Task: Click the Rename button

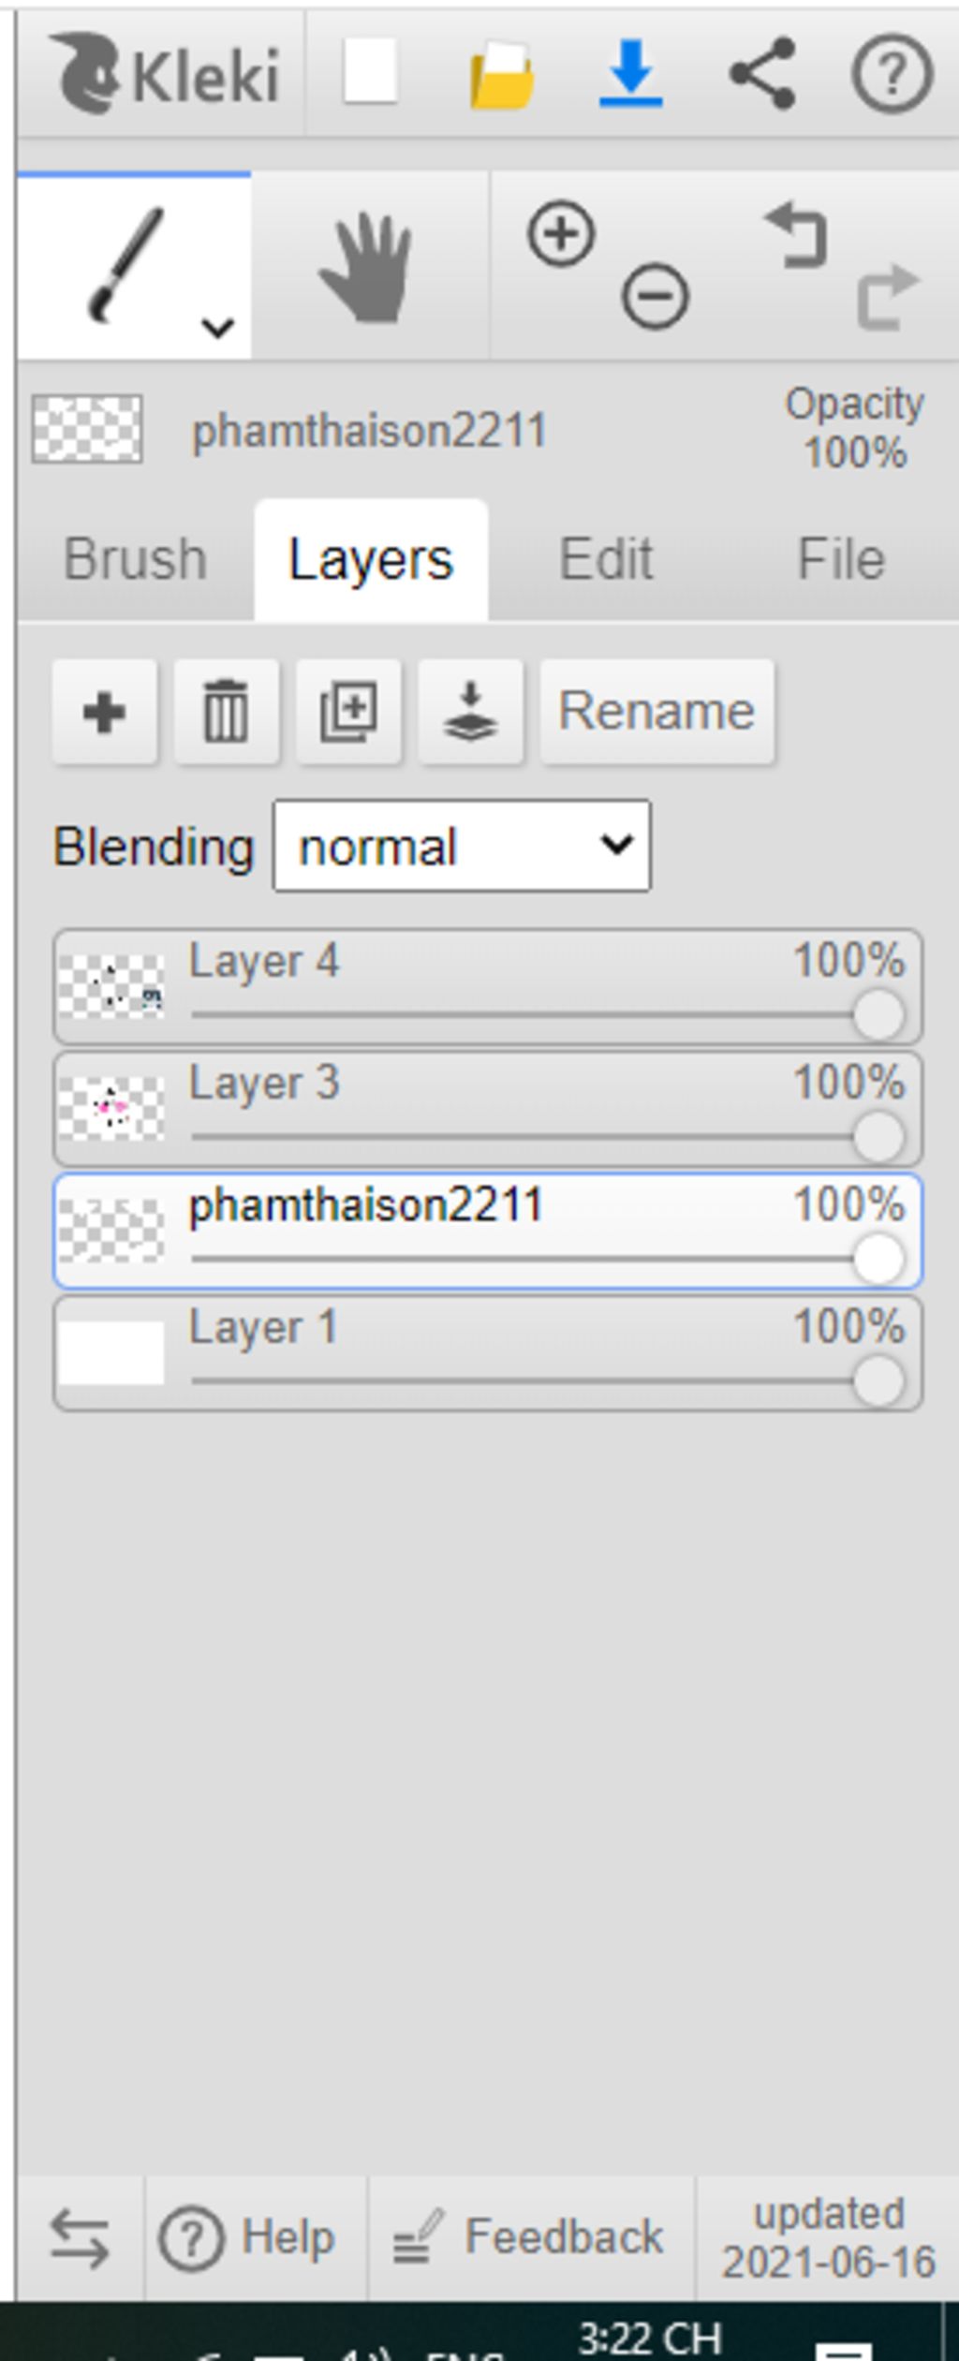Action: click(x=657, y=713)
